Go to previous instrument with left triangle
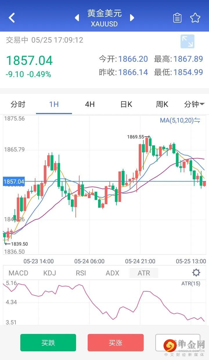This screenshot has height=360, width=209. [x=77, y=18]
